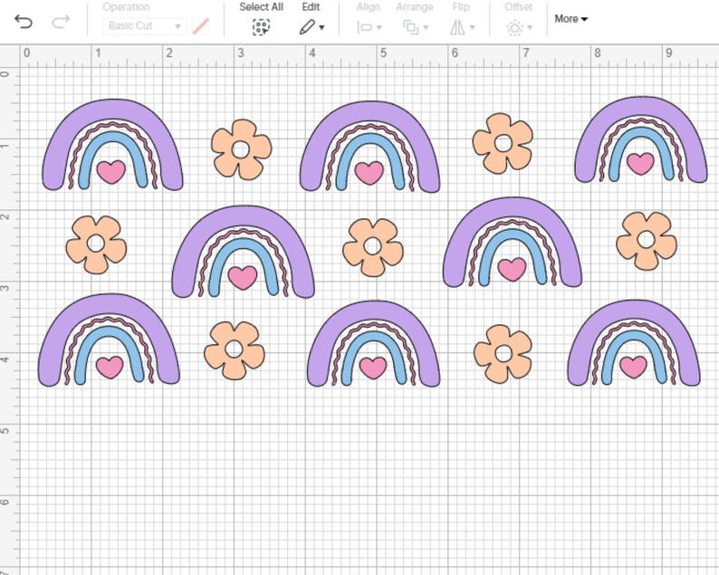The height and width of the screenshot is (575, 719).
Task: Click the Operation label
Action: coord(126,7)
